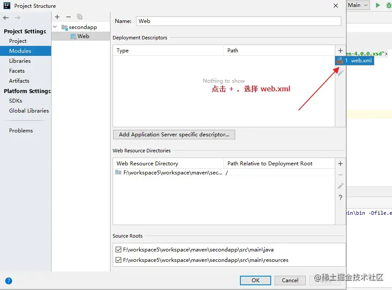Open dialog help via blue question icon
Viewport: 392px width, 290px height.
[9, 281]
